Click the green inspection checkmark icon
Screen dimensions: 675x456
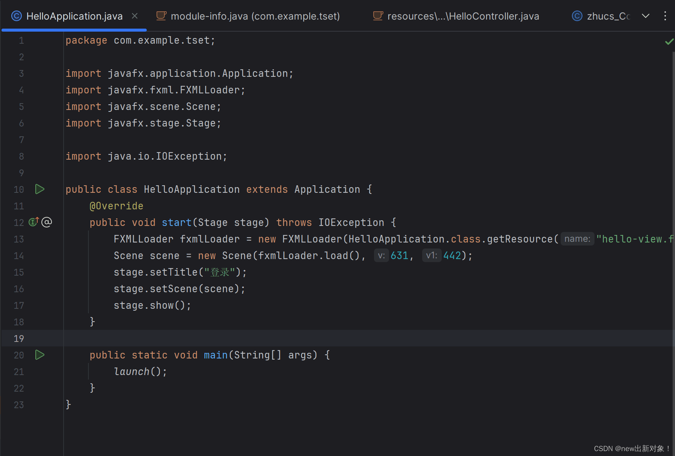click(669, 41)
